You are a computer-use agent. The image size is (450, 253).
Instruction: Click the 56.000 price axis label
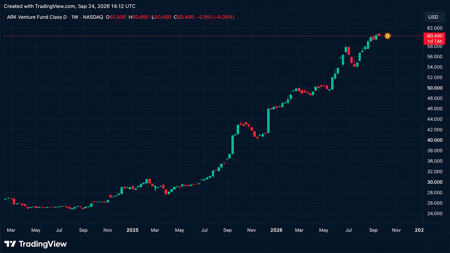[435, 57]
